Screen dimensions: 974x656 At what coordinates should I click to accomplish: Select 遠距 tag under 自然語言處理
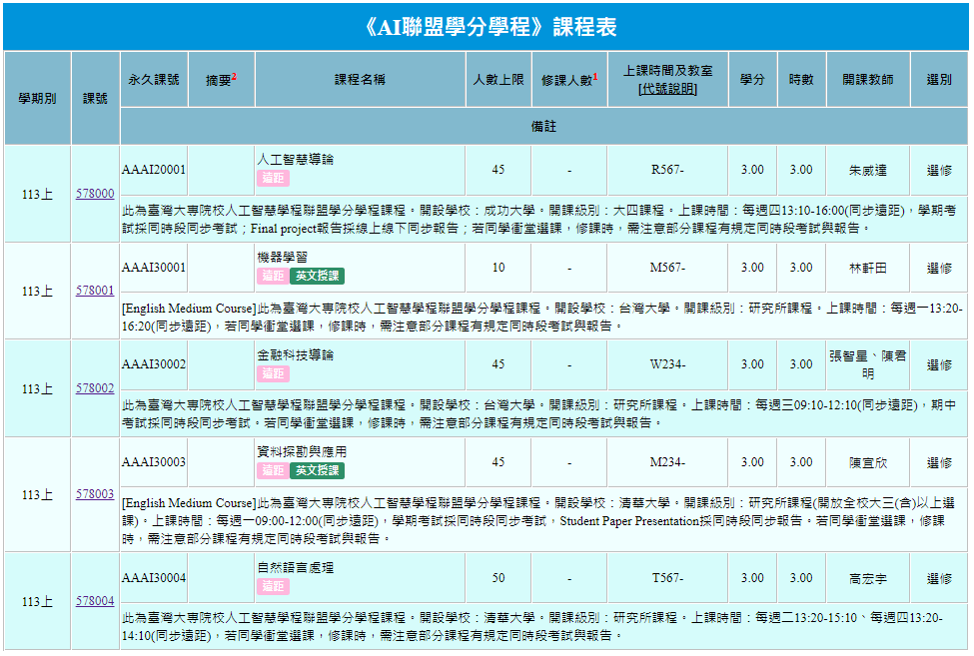(x=273, y=586)
